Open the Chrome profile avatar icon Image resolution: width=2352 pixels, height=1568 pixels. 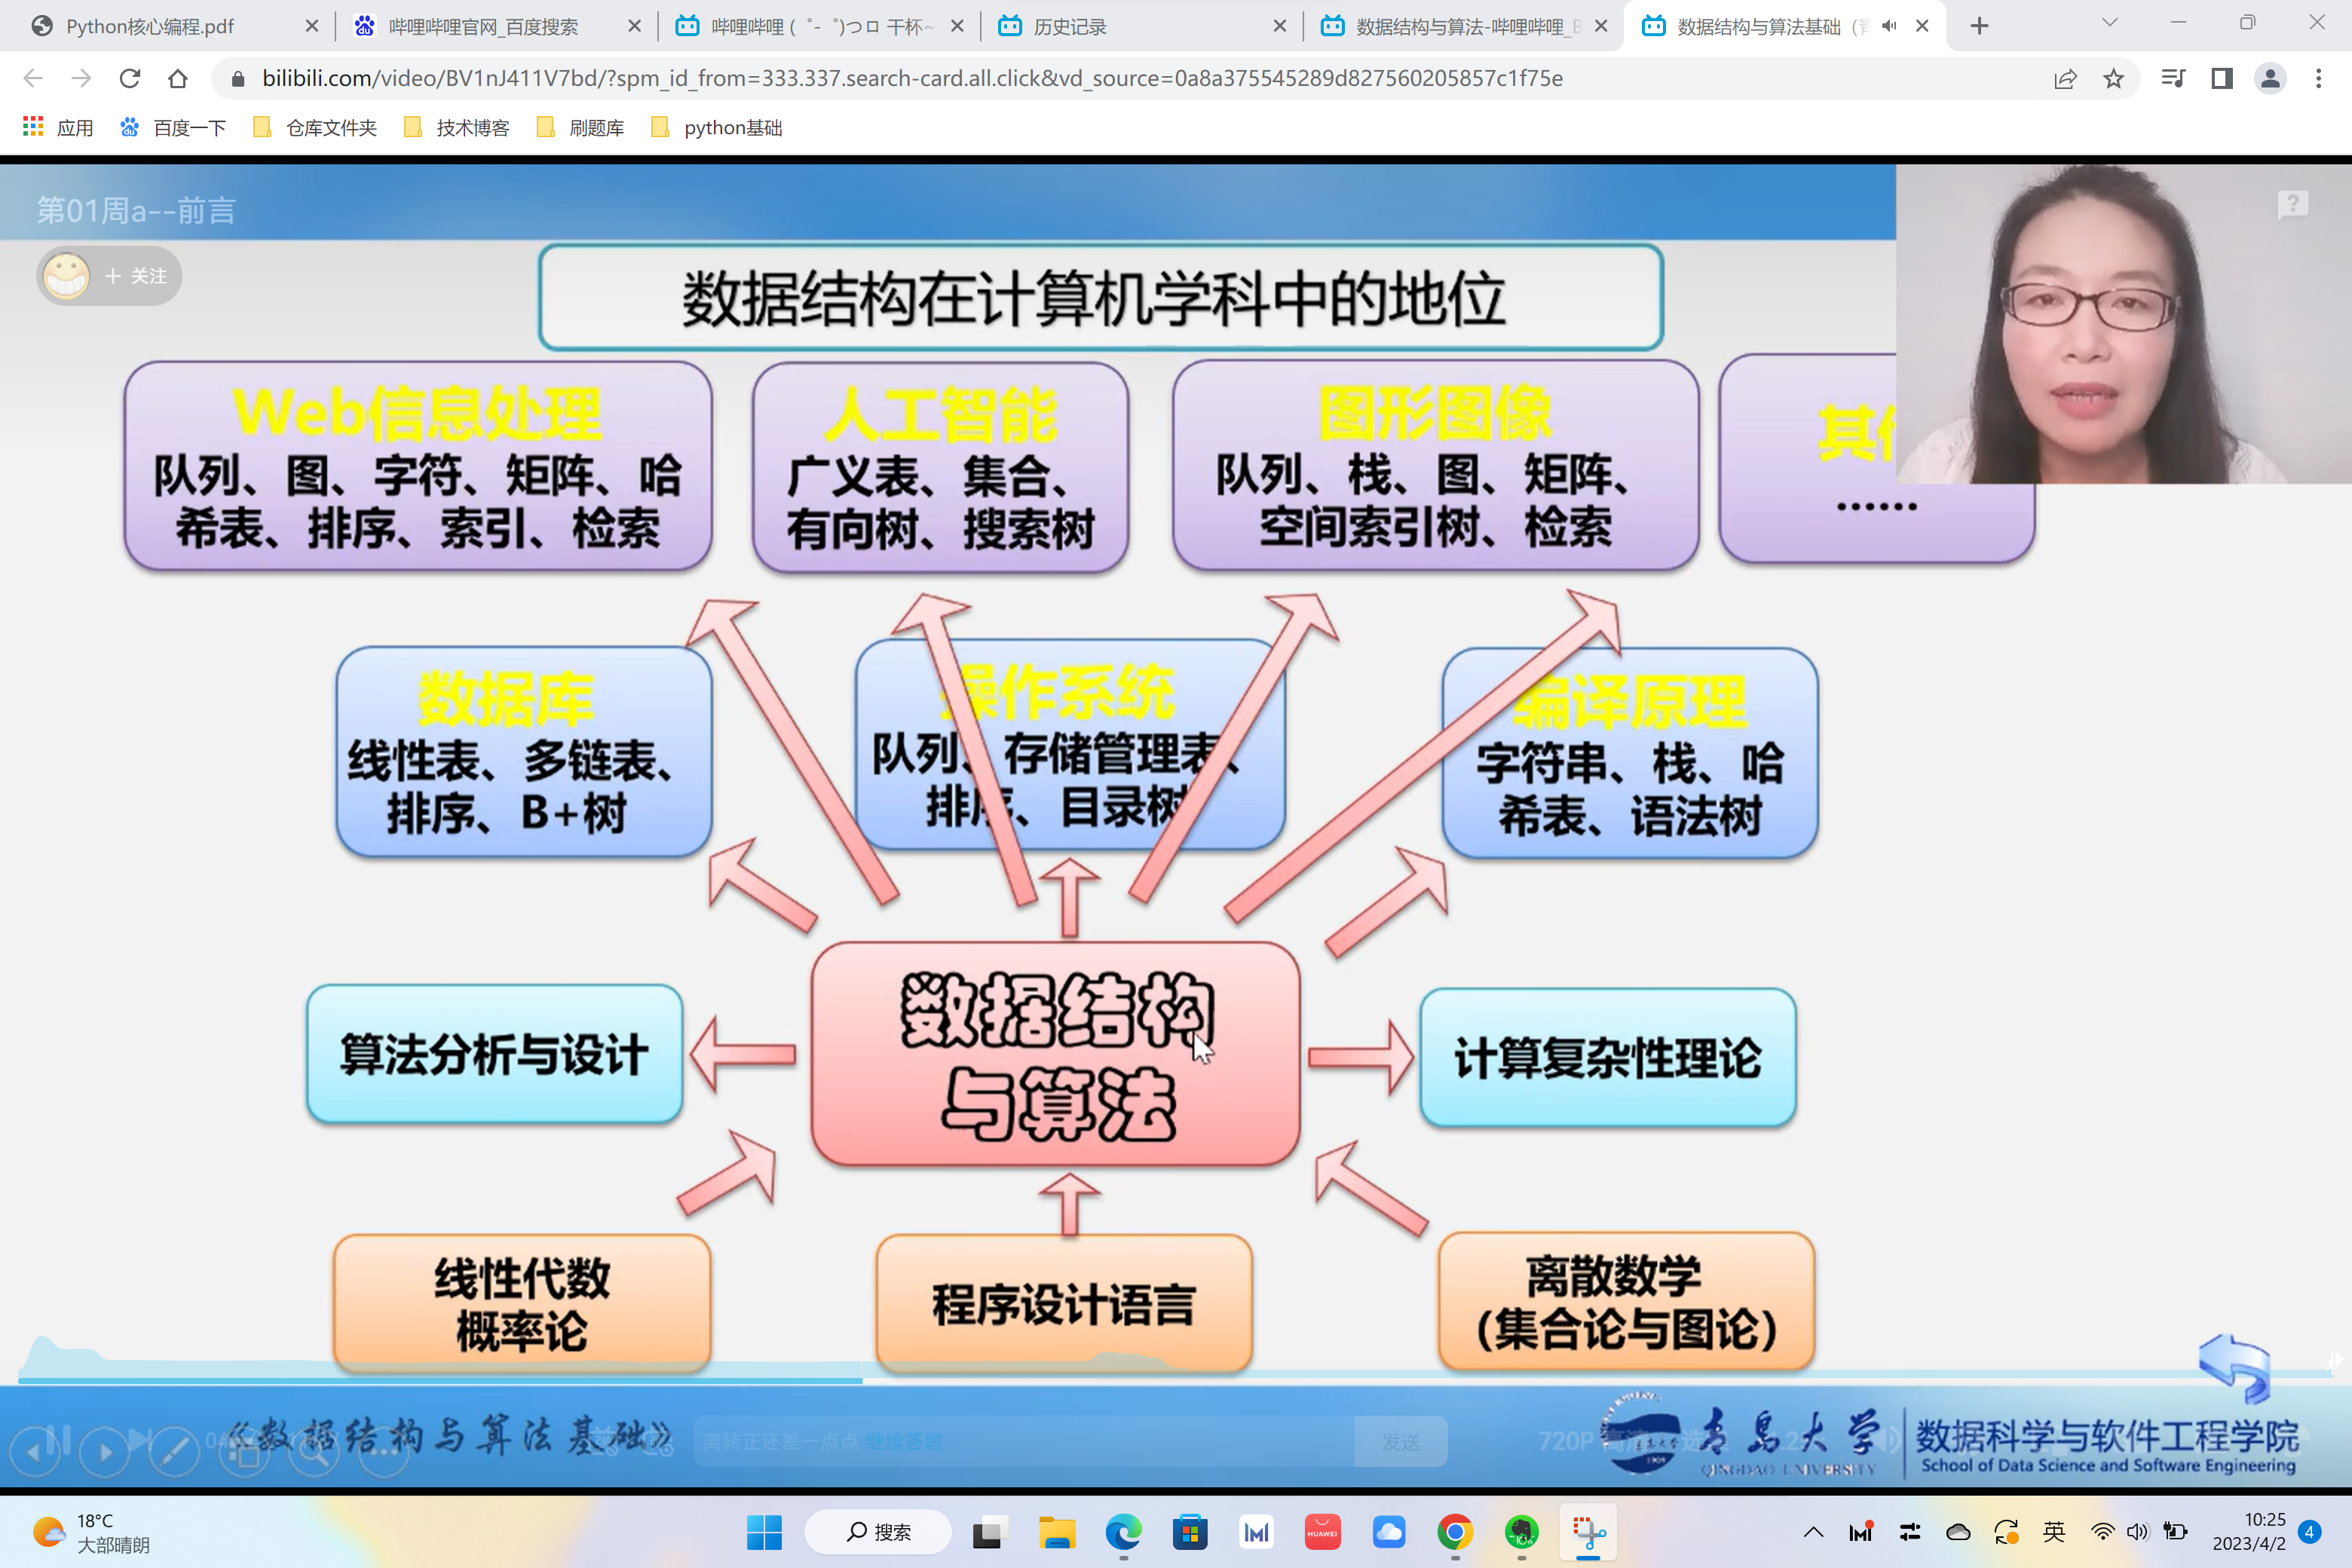2270,78
